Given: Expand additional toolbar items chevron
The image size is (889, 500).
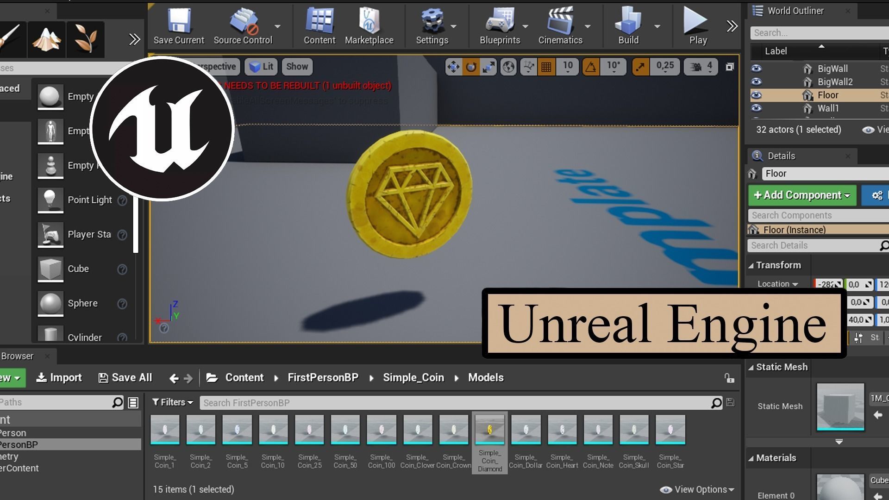Looking at the screenshot, I should pyautogui.click(x=732, y=26).
